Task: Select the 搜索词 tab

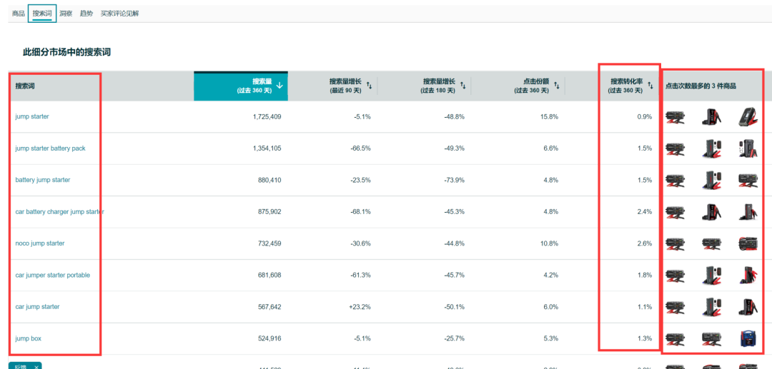Action: coord(42,14)
